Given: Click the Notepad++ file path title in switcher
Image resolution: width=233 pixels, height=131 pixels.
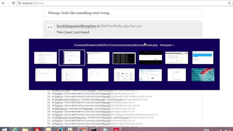Looking at the screenshot, I should click(124, 45).
